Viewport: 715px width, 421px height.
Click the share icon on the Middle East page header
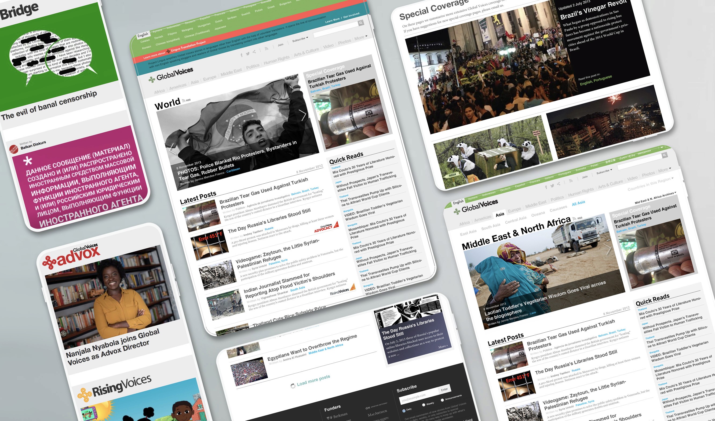pyautogui.click(x=558, y=184)
